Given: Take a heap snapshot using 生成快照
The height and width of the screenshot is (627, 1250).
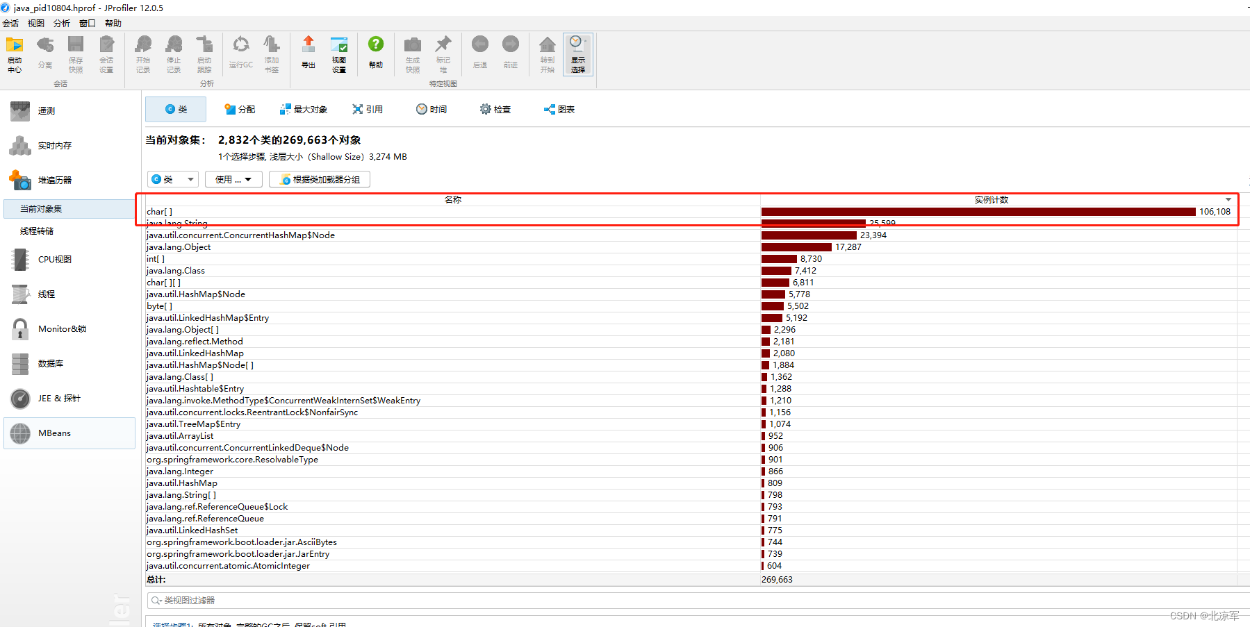Looking at the screenshot, I should pyautogui.click(x=412, y=54).
